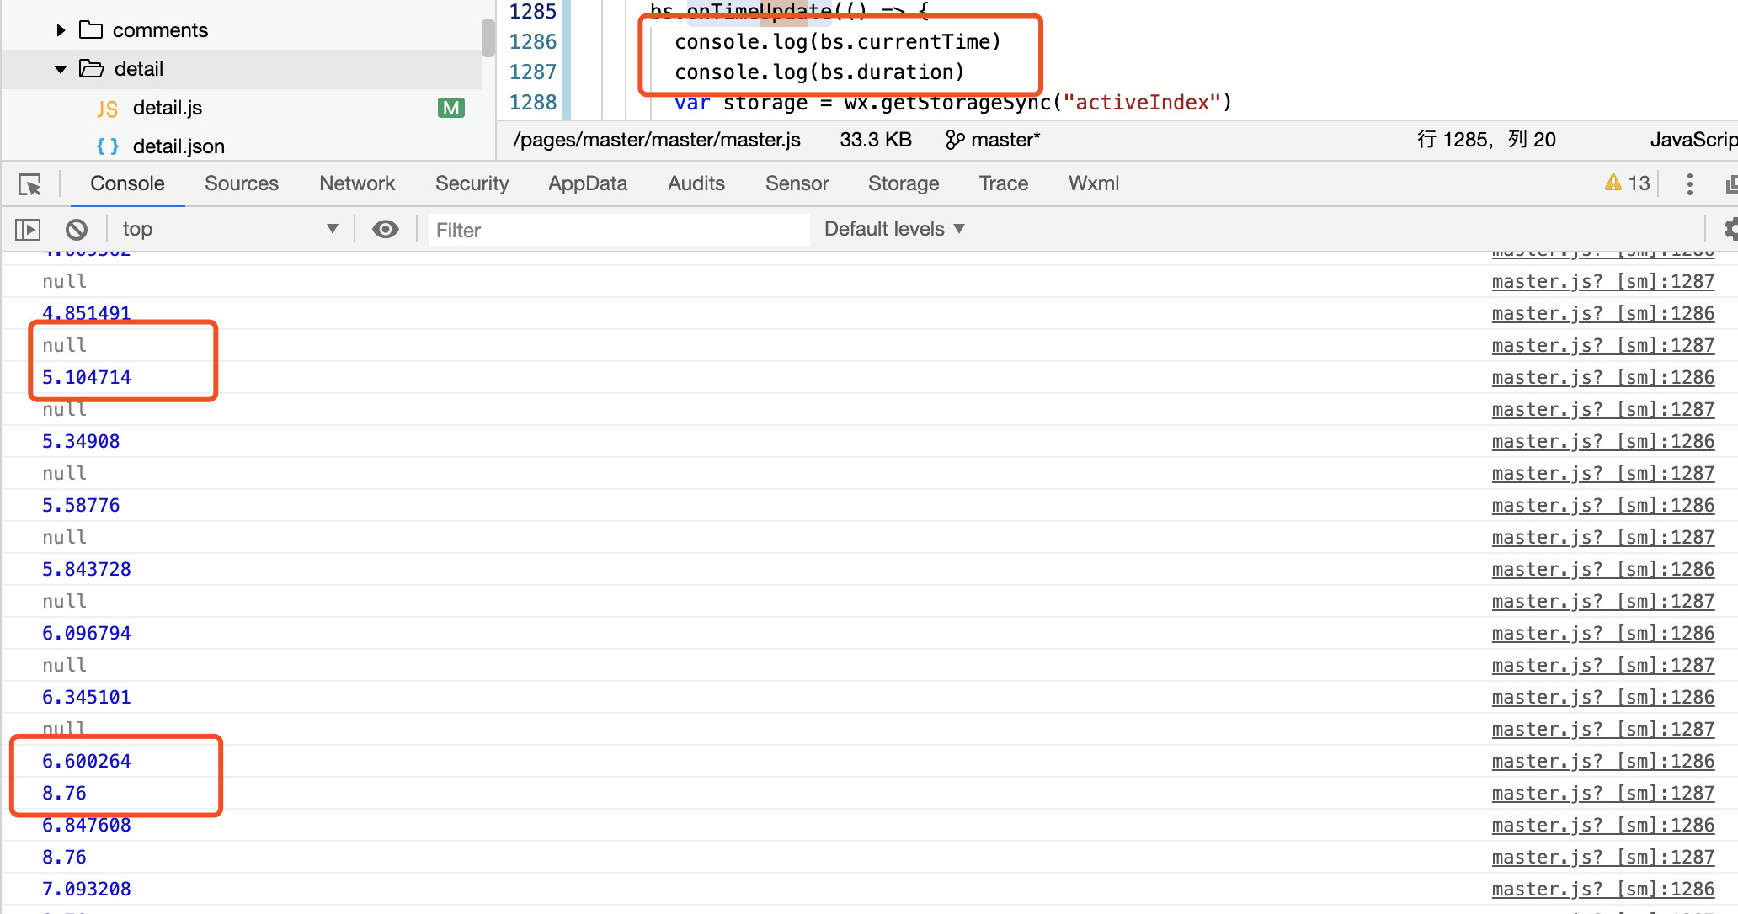Click the inspect element selector icon
1738x914 pixels.
(x=30, y=184)
